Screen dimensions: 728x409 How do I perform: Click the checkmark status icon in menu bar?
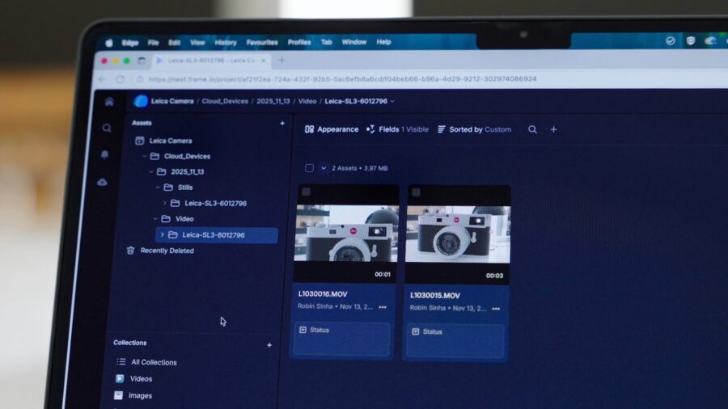(x=670, y=40)
